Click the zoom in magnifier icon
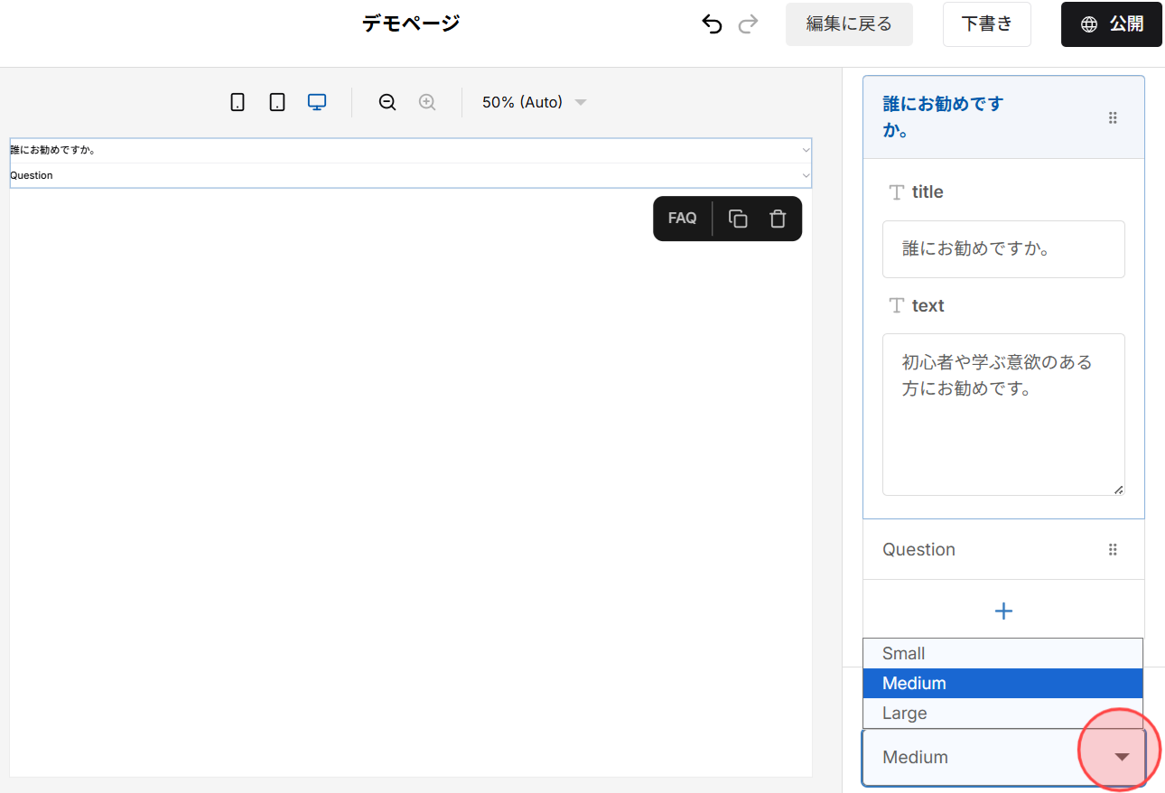Screen dimensions: 1165x793 pyautogui.click(x=426, y=102)
